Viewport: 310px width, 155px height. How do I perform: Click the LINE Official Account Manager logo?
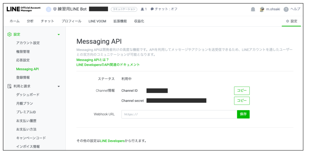[24, 9]
